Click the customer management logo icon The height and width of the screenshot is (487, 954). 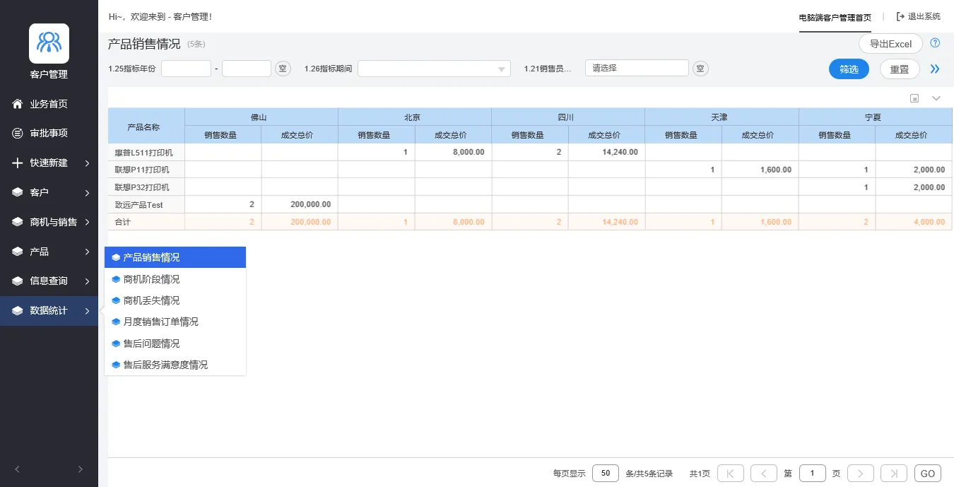(49, 44)
